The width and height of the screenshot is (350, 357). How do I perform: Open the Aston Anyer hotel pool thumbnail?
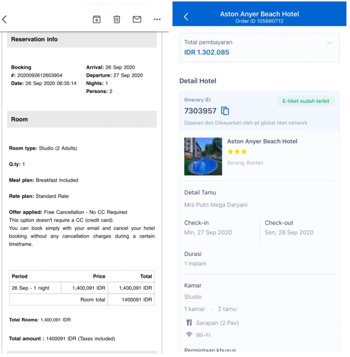point(203,156)
